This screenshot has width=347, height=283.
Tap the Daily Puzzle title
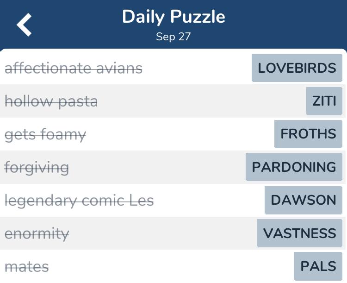click(x=173, y=17)
